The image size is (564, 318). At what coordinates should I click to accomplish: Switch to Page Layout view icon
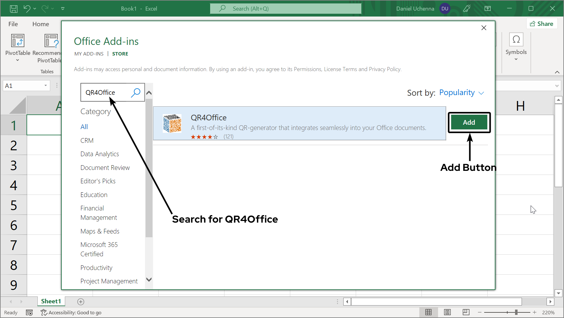click(447, 312)
